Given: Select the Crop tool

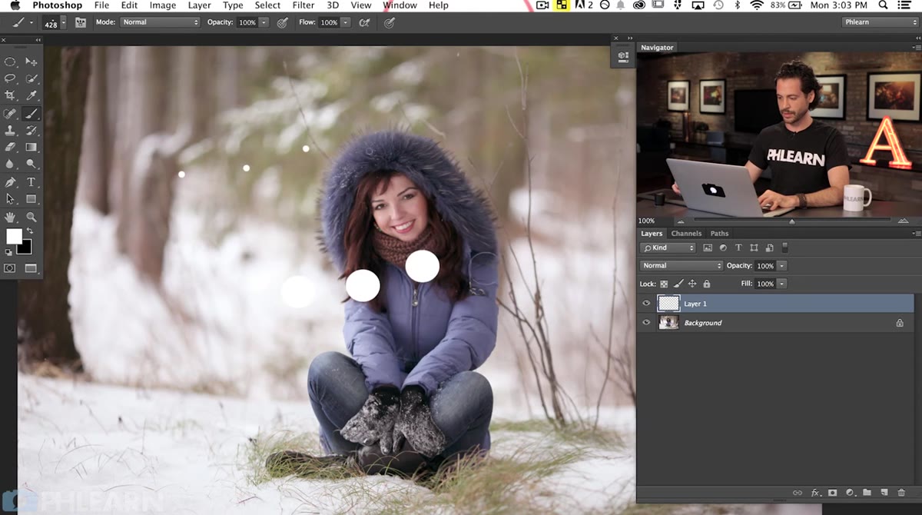Looking at the screenshot, I should coord(10,95).
